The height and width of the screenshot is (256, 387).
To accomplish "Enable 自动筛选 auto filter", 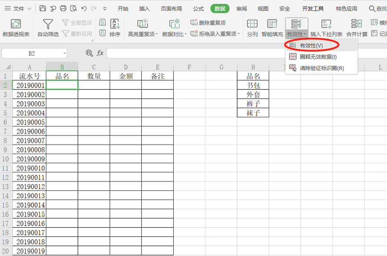I will click(48, 28).
